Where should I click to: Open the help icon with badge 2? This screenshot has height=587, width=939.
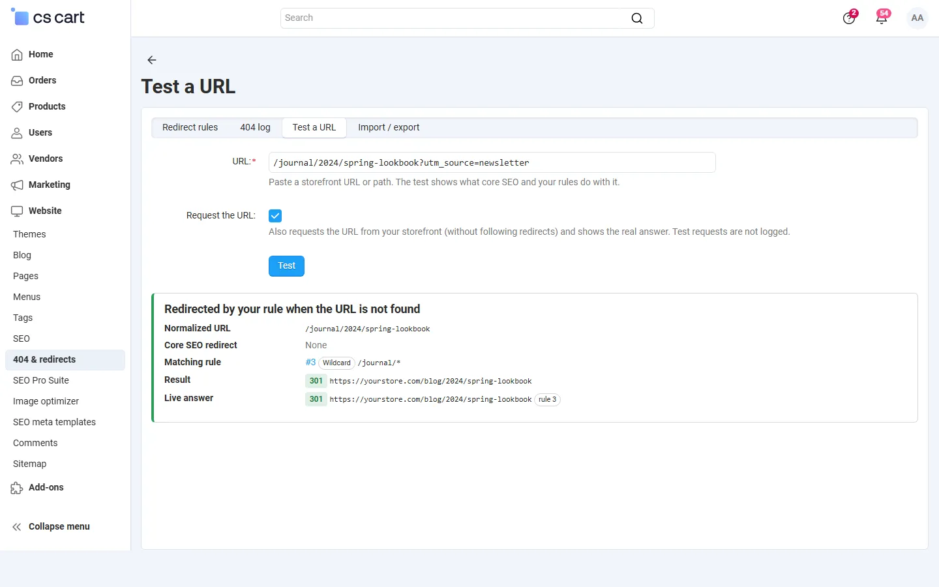[x=849, y=18]
